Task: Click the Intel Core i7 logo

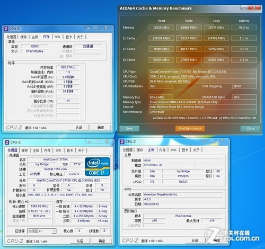Action: [x=98, y=166]
